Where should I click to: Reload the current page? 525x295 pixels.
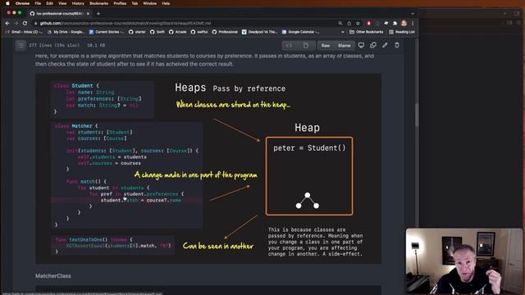[x=25, y=24]
